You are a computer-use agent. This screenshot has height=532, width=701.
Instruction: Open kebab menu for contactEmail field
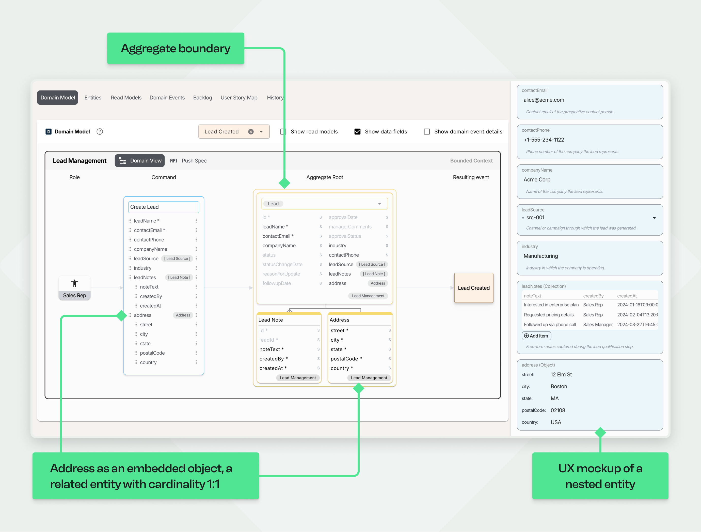pyautogui.click(x=196, y=230)
